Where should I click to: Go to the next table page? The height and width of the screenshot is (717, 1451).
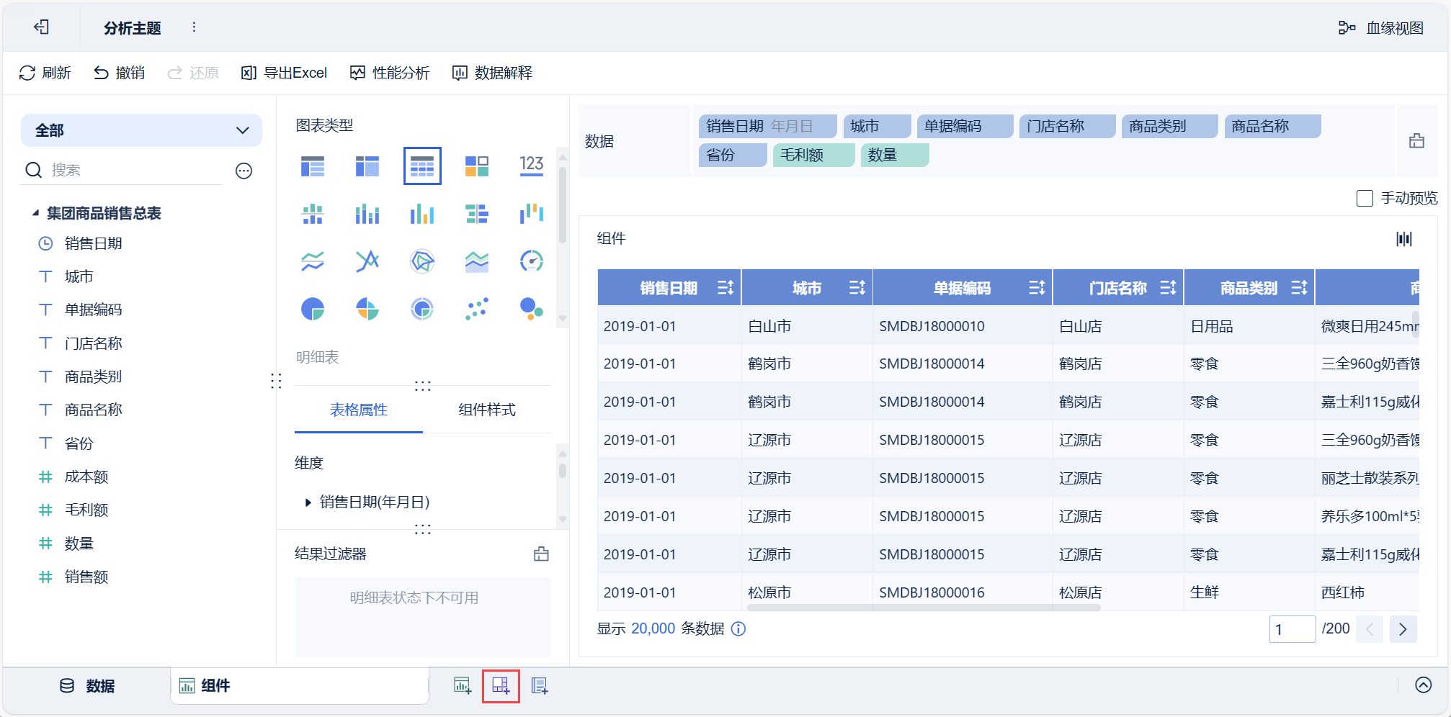pos(1403,629)
